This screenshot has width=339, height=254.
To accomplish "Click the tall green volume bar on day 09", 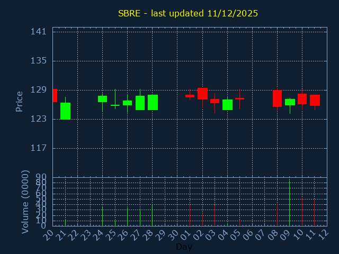I will pos(289,204).
